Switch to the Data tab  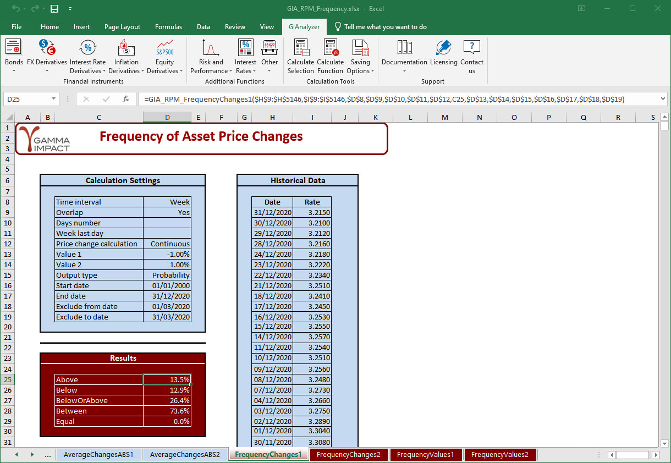coord(204,26)
